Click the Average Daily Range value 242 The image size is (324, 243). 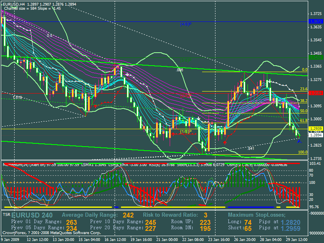128,215
